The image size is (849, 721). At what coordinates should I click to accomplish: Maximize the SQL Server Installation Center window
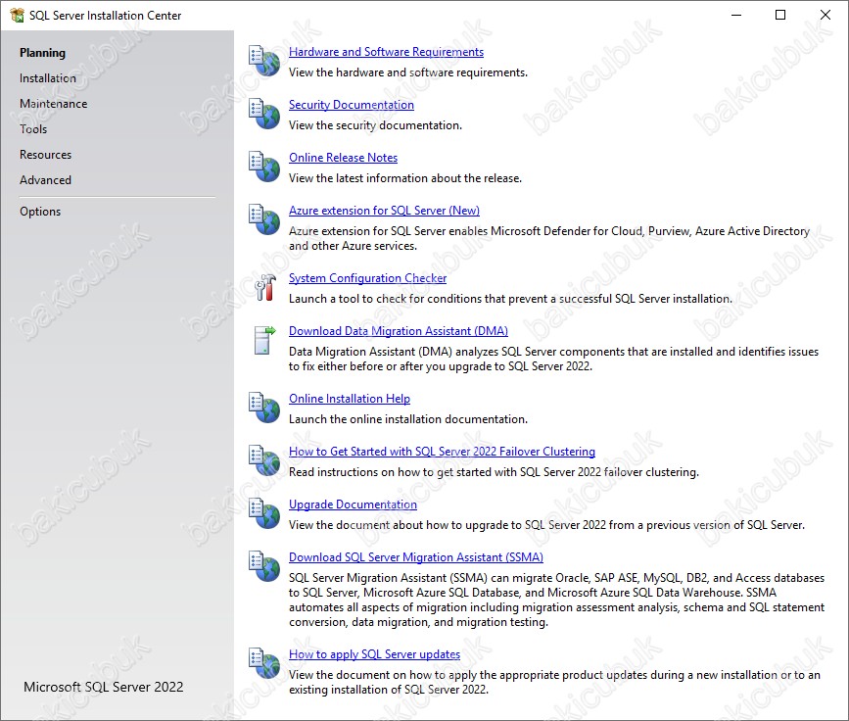point(780,15)
